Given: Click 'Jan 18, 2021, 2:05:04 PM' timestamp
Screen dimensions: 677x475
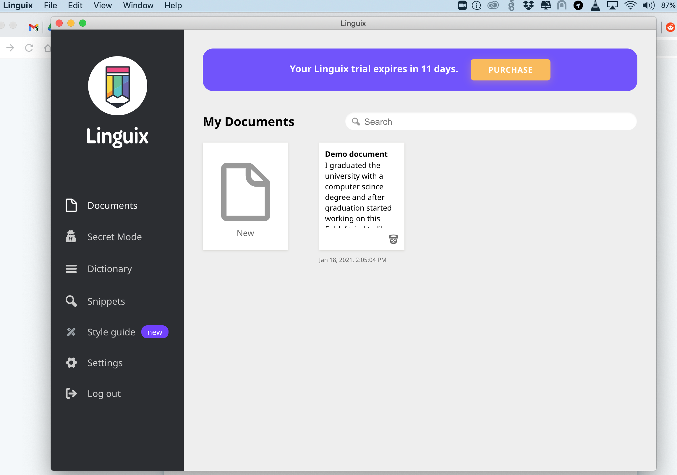Looking at the screenshot, I should tap(352, 260).
